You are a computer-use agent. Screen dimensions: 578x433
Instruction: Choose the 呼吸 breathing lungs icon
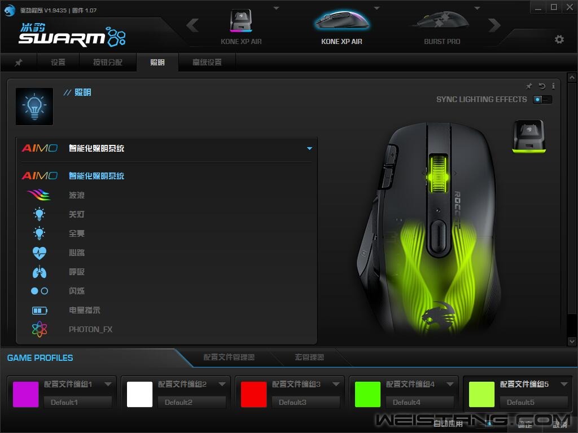39,272
